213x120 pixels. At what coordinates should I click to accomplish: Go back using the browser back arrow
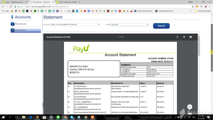(x=3, y=7)
